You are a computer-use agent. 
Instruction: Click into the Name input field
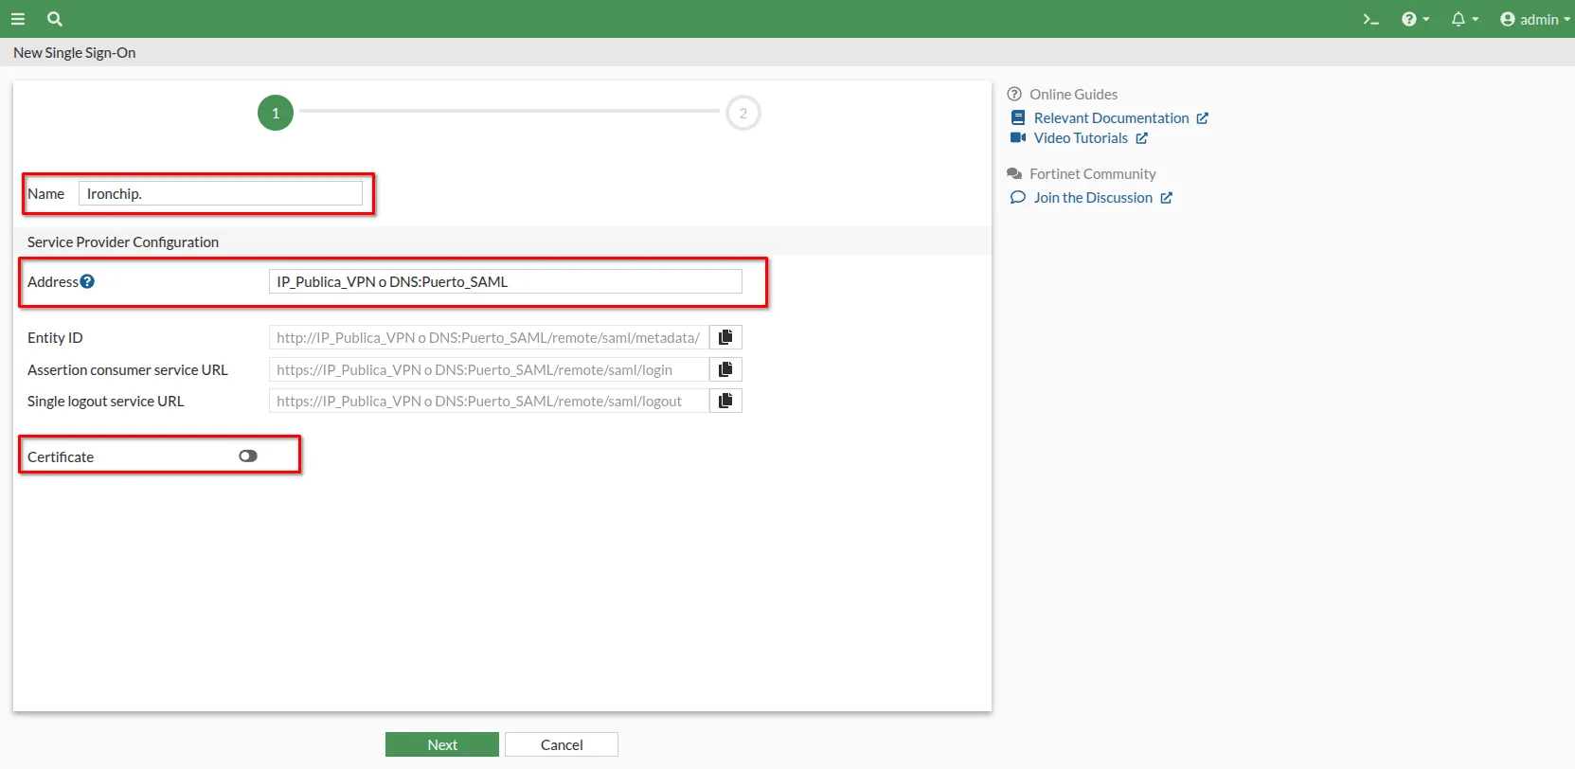(220, 193)
